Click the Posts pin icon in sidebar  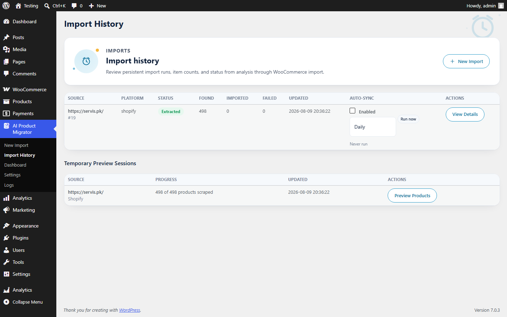pos(6,37)
